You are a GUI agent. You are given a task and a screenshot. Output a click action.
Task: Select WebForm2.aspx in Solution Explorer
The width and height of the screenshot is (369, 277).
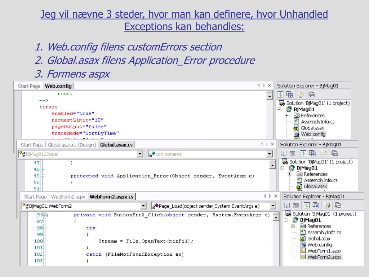[325, 257]
